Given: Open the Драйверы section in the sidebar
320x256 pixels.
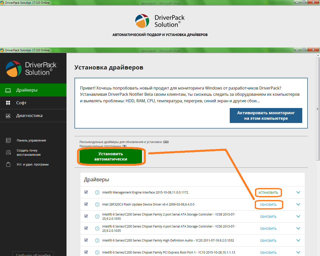Looking at the screenshot, I should [x=33, y=90].
